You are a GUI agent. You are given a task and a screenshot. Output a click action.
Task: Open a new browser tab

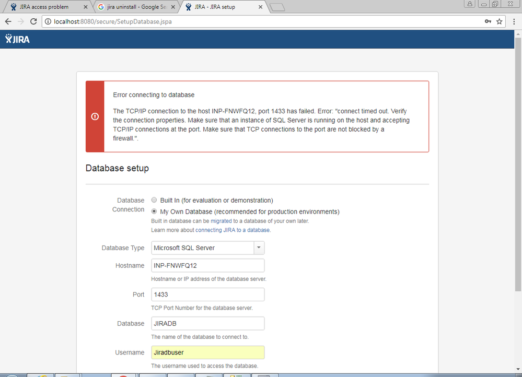(277, 7)
